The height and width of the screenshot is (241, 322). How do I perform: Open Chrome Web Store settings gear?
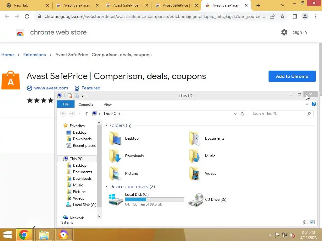(x=284, y=32)
